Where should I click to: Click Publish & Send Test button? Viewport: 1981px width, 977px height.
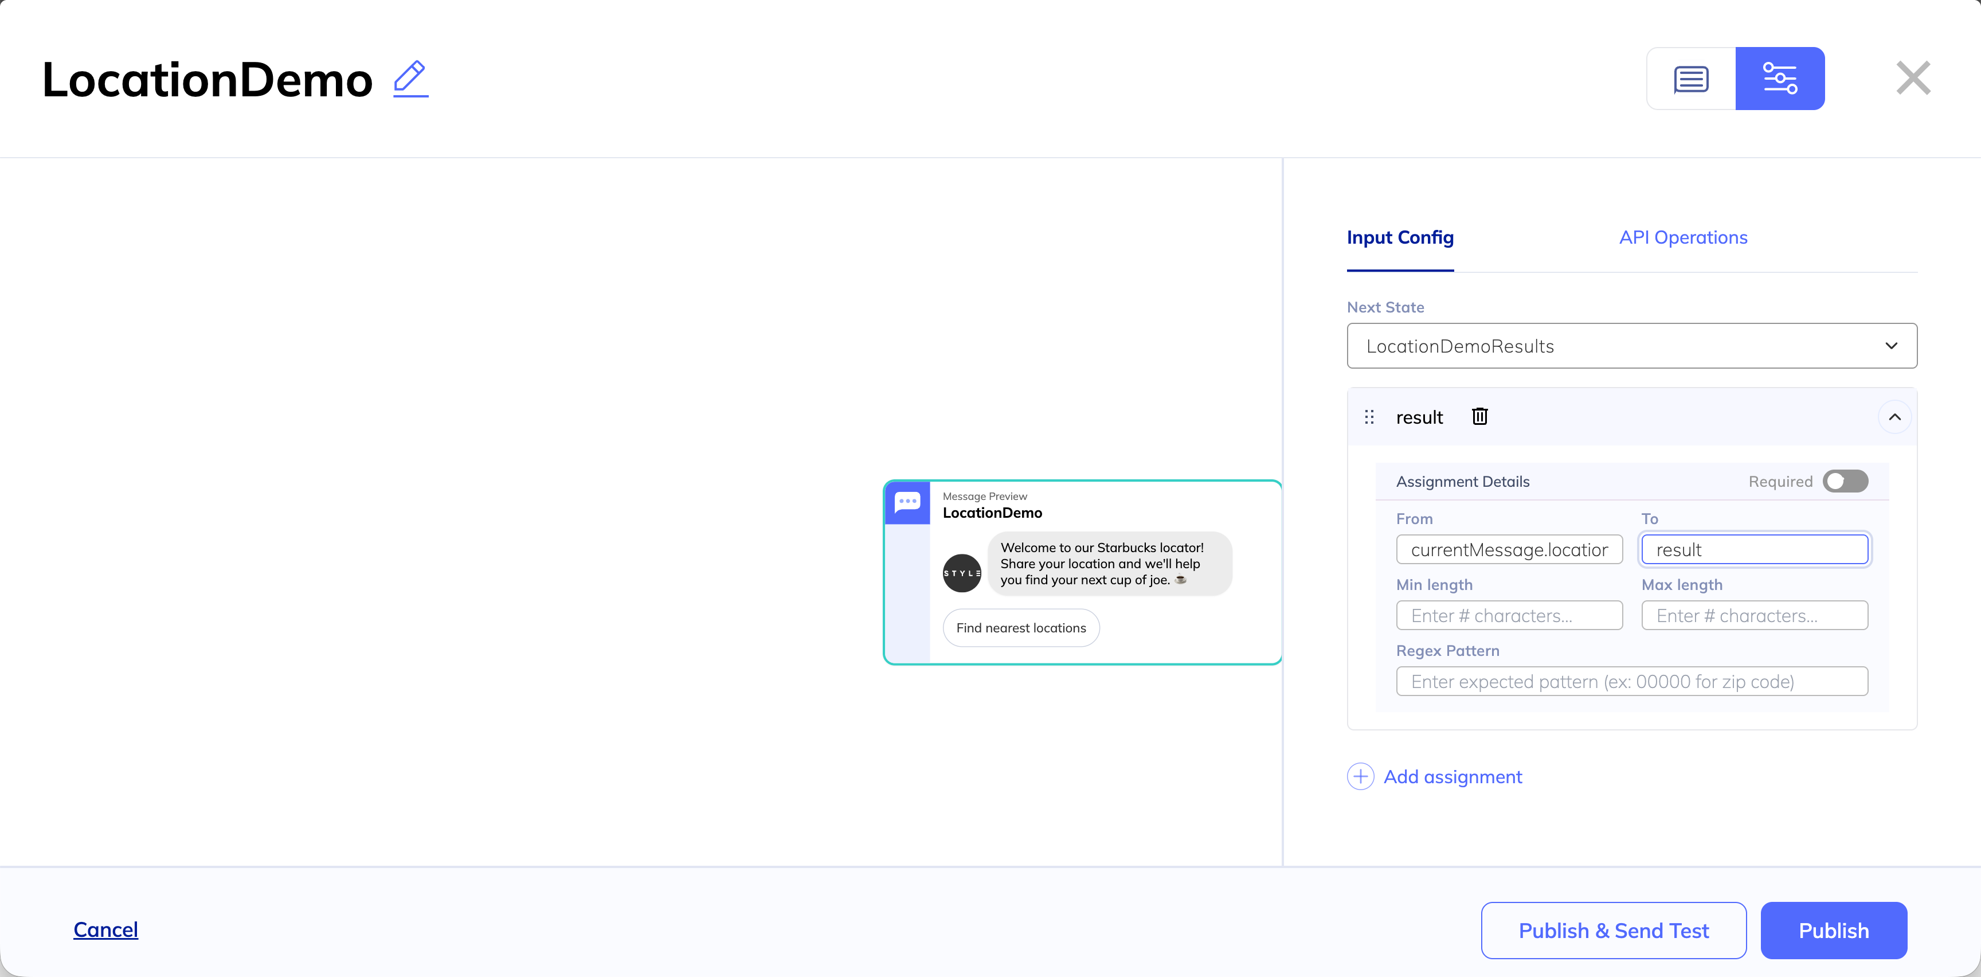click(x=1612, y=931)
